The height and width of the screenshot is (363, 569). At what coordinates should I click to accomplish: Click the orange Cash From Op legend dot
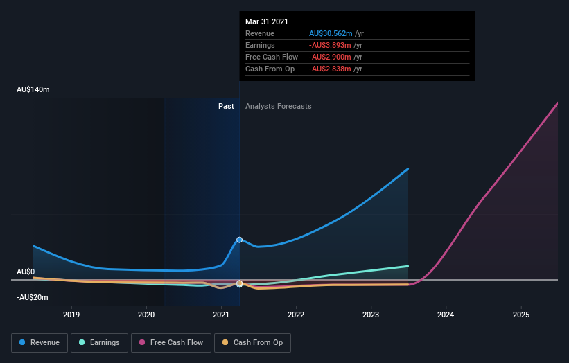tap(225, 342)
